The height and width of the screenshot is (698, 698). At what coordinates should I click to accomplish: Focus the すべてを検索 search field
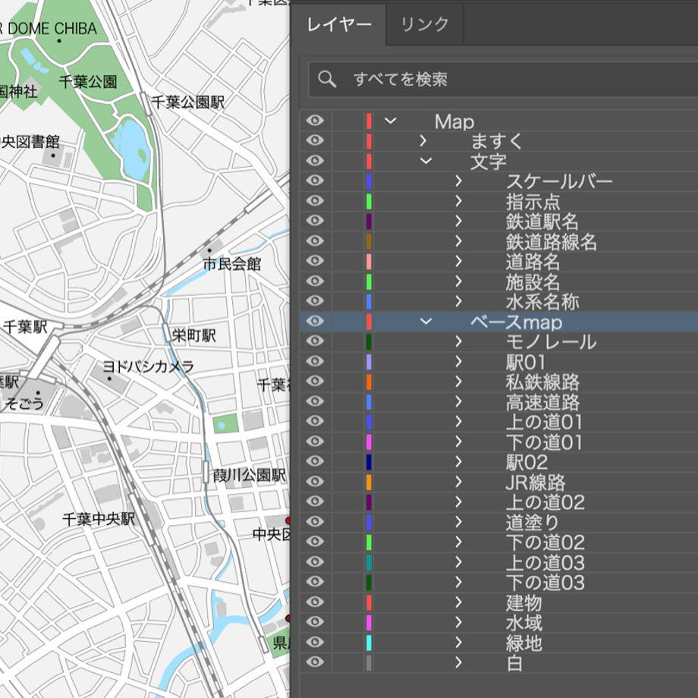pos(504,79)
